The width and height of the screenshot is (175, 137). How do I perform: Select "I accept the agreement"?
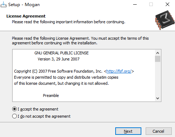(35, 109)
